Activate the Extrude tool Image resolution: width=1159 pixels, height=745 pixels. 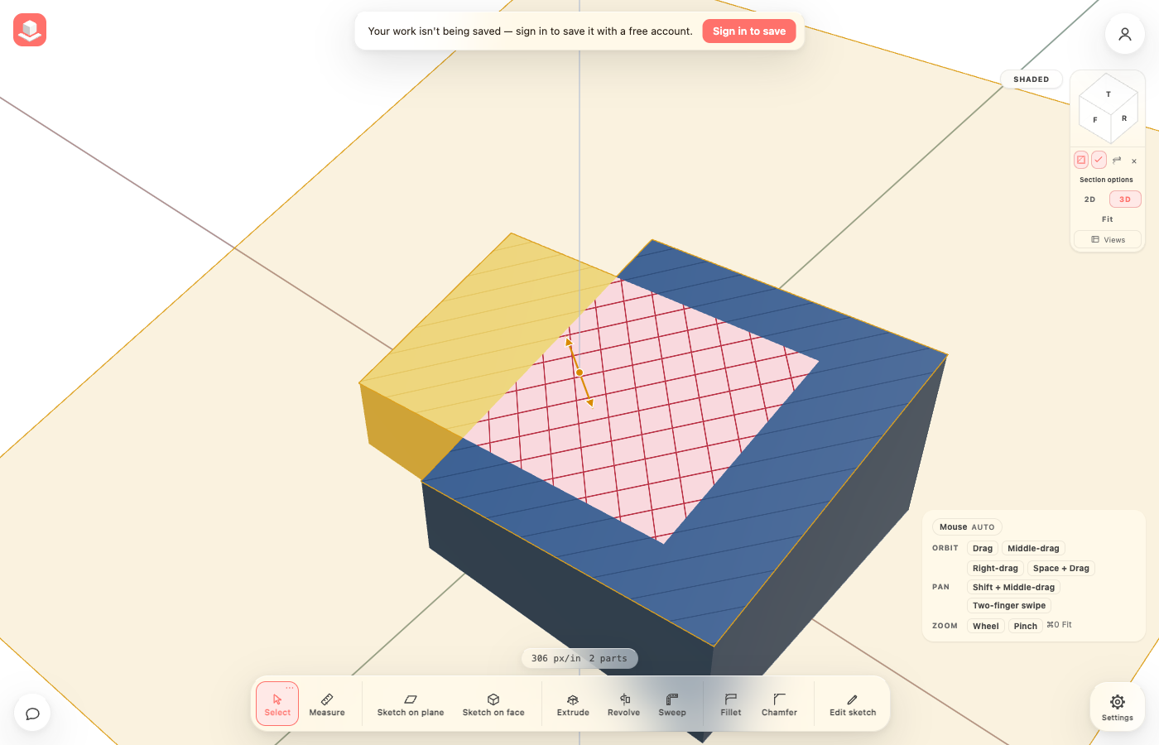click(573, 704)
